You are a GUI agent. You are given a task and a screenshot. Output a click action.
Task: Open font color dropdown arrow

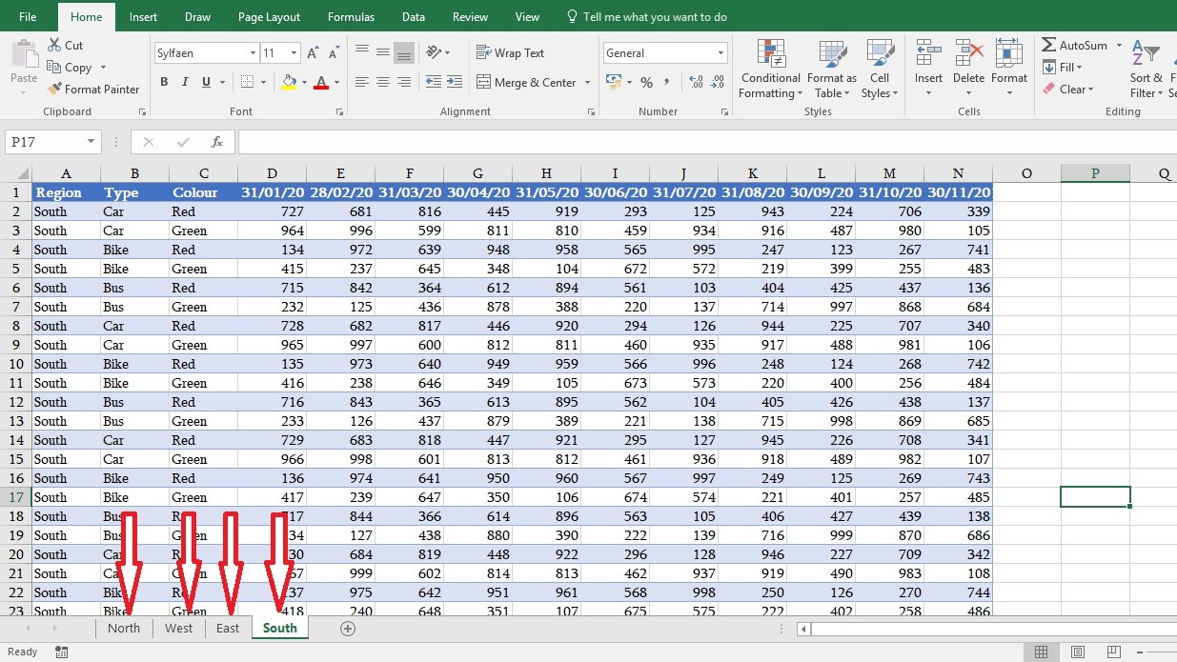coord(336,83)
